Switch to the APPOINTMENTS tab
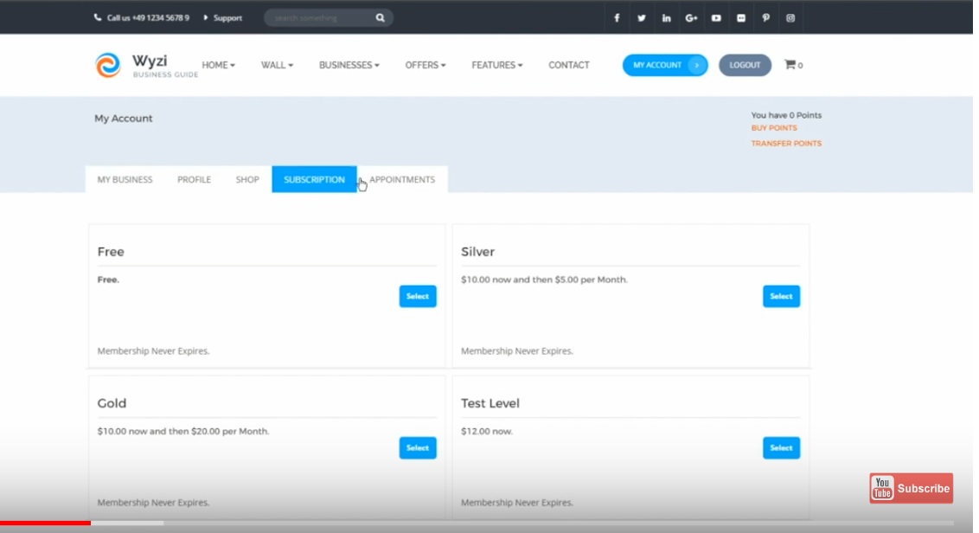This screenshot has width=979, height=533. click(x=401, y=179)
